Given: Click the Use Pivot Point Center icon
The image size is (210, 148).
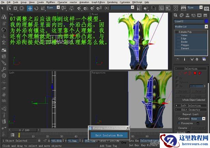Looking at the screenshot, I should click(x=64, y=8).
